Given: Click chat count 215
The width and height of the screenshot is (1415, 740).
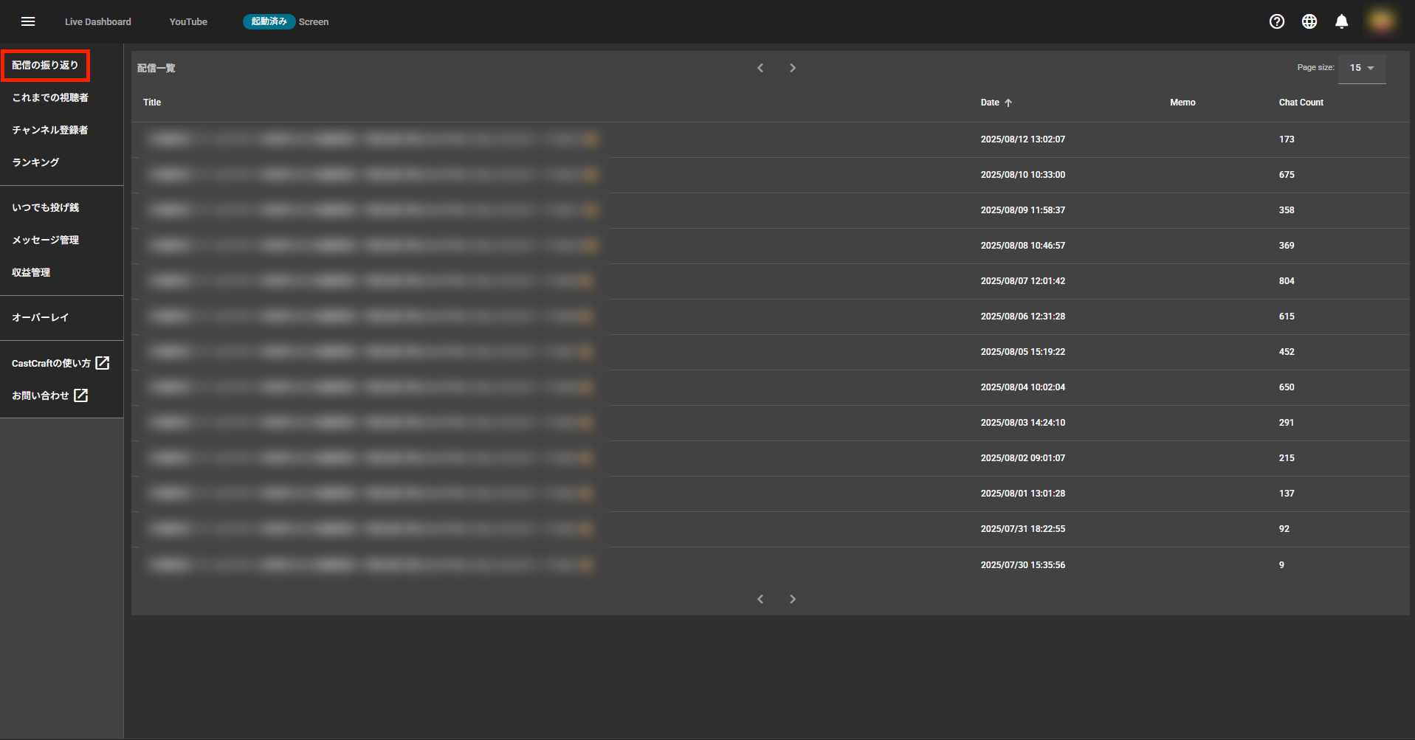Looking at the screenshot, I should (1287, 458).
